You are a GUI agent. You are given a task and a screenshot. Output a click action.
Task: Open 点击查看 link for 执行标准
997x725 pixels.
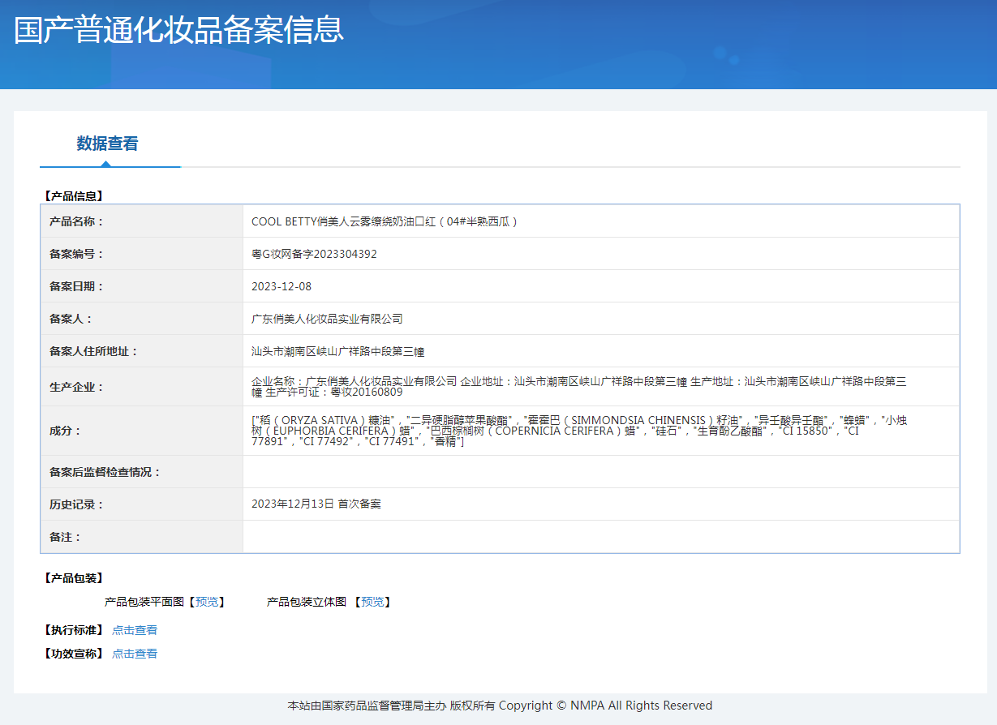[x=135, y=630]
